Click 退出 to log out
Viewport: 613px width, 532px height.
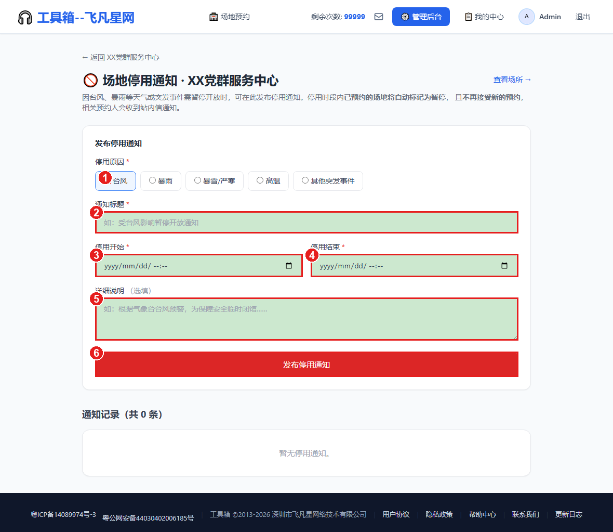coord(582,17)
